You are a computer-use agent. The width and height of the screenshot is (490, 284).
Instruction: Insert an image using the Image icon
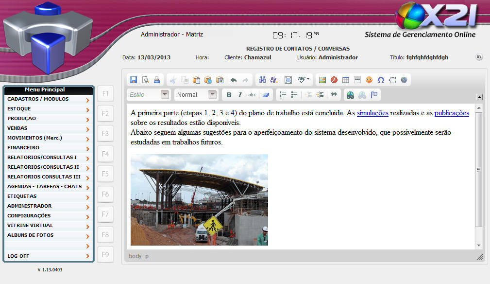point(322,80)
